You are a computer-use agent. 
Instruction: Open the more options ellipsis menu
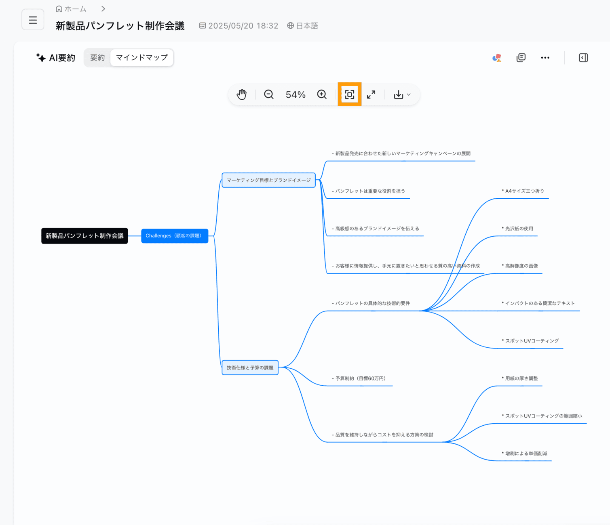coord(545,58)
